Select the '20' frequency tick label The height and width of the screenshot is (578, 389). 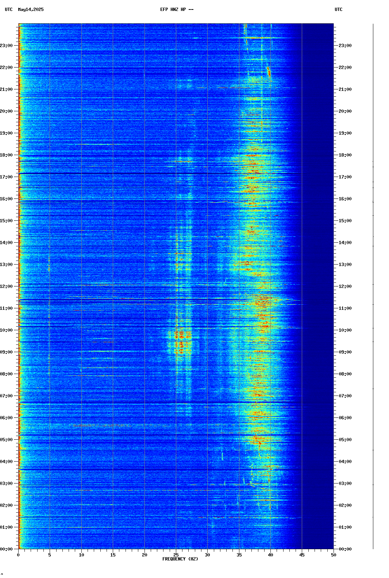145,555
